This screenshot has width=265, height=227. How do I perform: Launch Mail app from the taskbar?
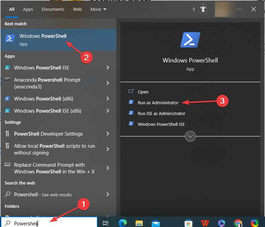tap(155, 223)
